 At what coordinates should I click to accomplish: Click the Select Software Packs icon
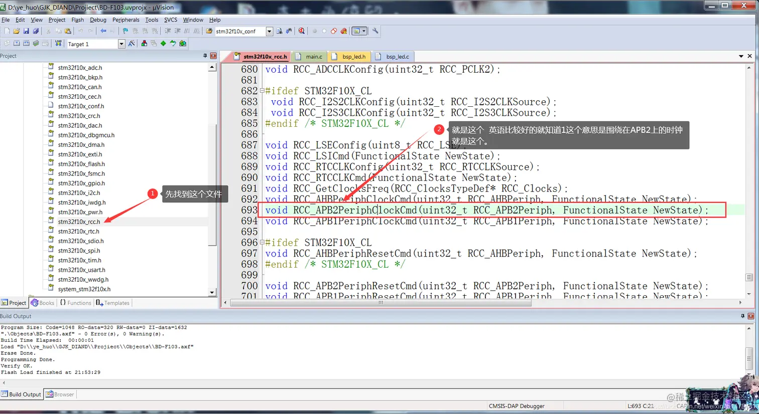point(173,44)
